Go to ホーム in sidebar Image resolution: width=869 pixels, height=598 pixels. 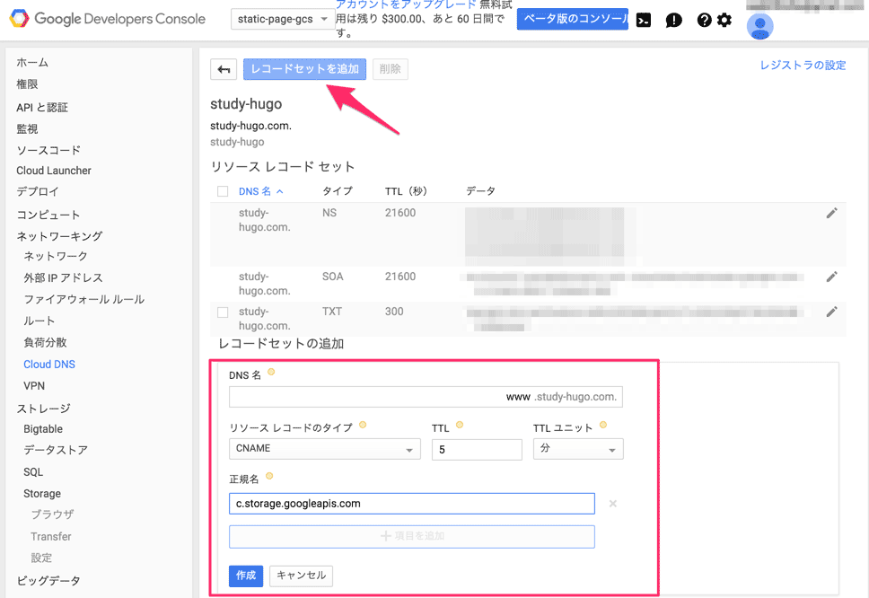tap(32, 63)
